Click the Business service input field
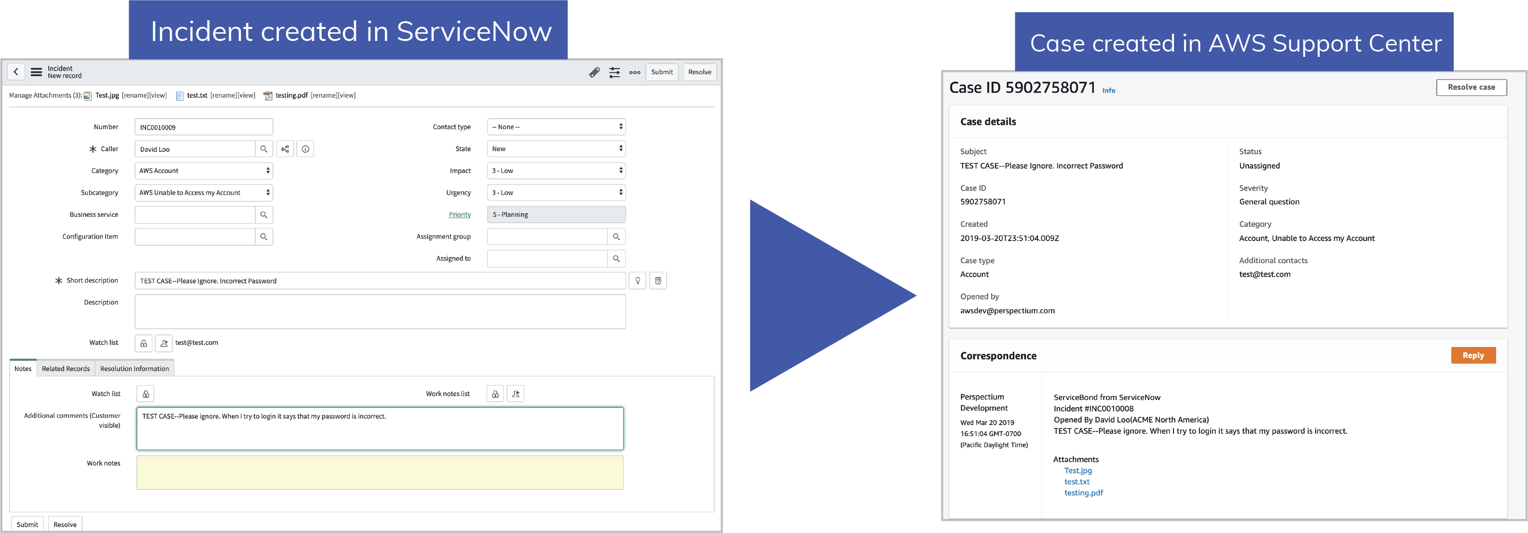The image size is (1528, 533). [195, 214]
